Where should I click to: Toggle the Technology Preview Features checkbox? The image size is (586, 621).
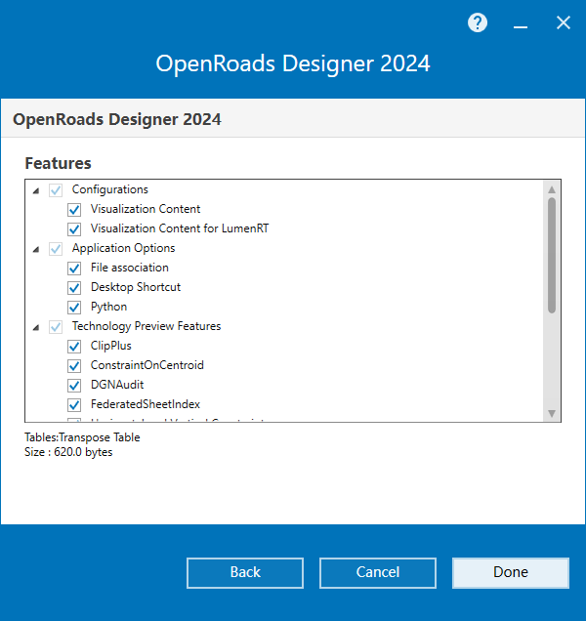point(56,327)
